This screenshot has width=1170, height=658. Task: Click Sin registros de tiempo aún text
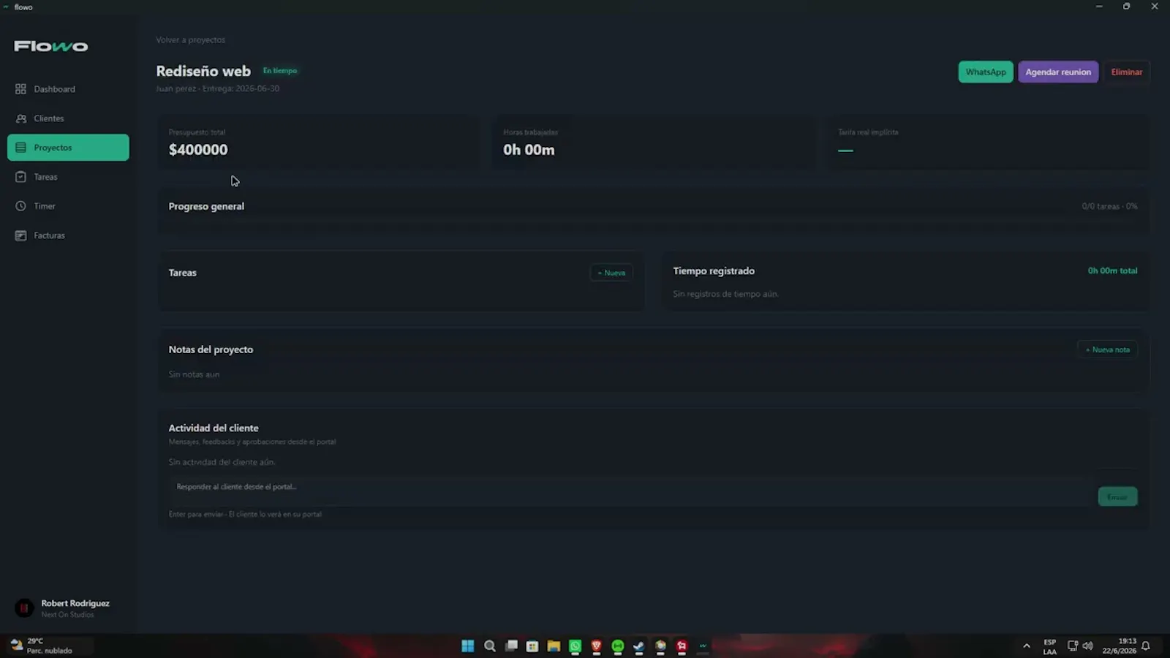tap(725, 294)
